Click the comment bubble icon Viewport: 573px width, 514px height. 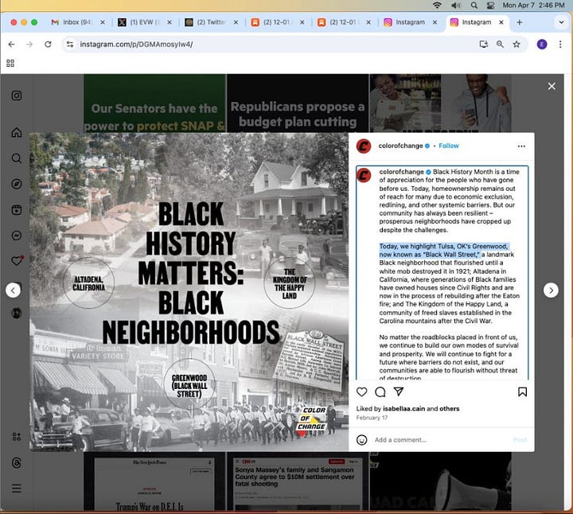coord(380,391)
